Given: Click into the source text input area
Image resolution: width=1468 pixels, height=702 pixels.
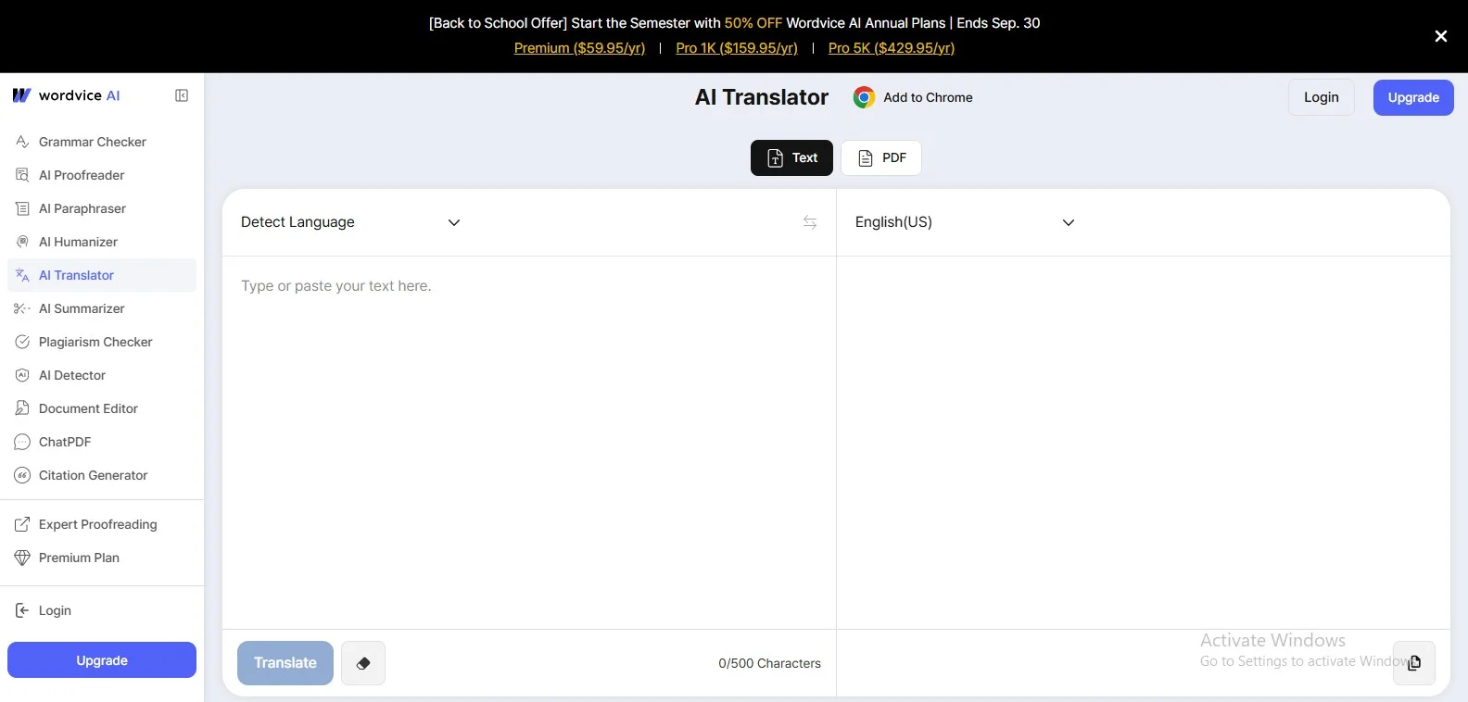Looking at the screenshot, I should click(529, 443).
